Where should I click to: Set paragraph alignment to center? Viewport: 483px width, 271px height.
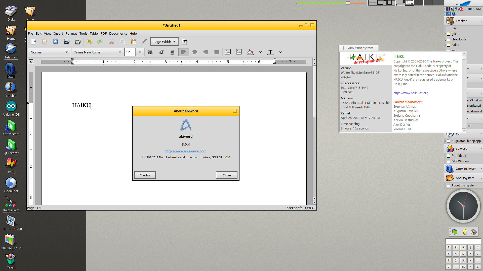(195, 52)
